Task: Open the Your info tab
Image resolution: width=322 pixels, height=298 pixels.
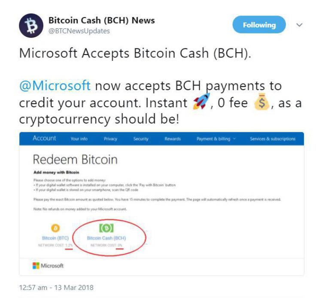Action: [79, 139]
